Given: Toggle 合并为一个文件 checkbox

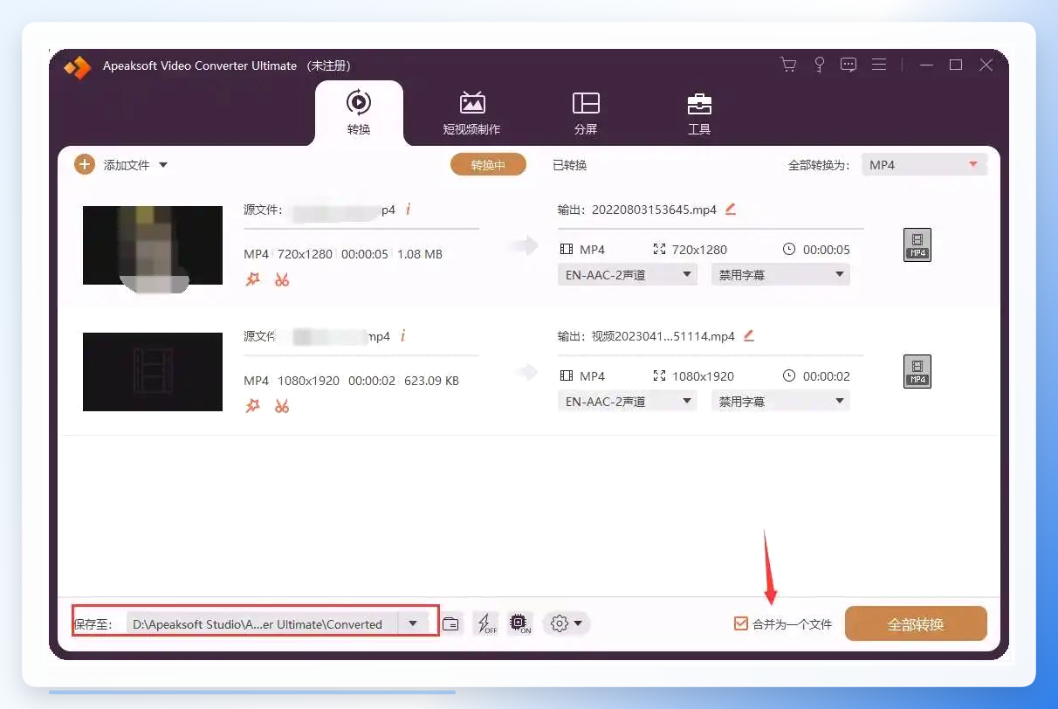Looking at the screenshot, I should tap(741, 623).
